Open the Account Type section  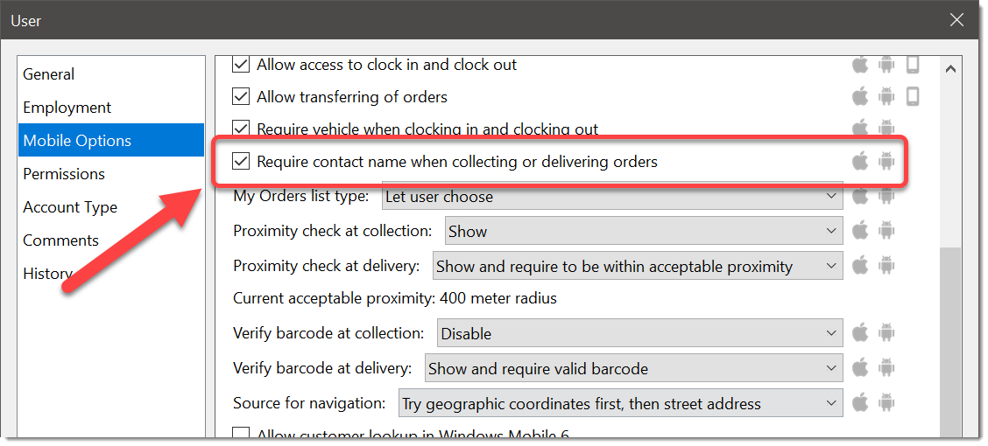[x=111, y=207]
